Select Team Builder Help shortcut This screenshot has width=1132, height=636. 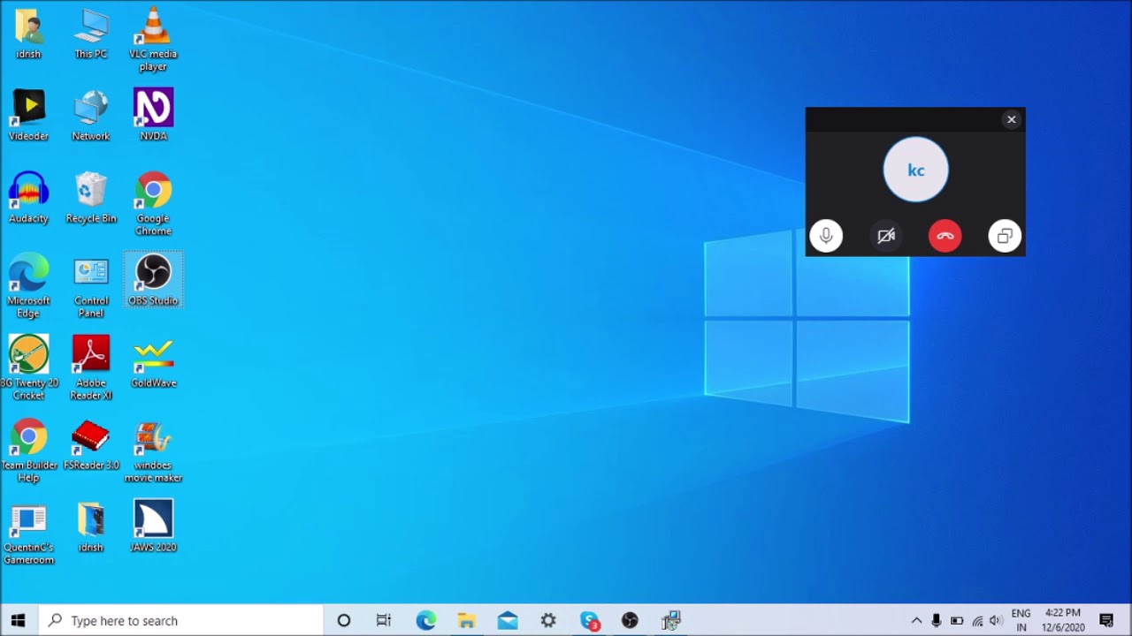[28, 450]
